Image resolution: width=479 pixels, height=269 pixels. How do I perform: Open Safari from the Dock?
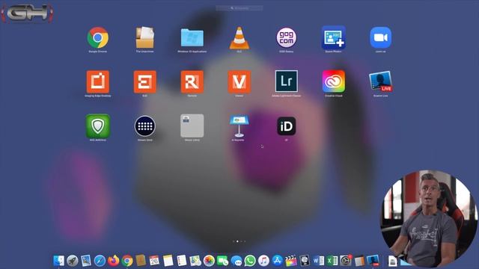100,261
